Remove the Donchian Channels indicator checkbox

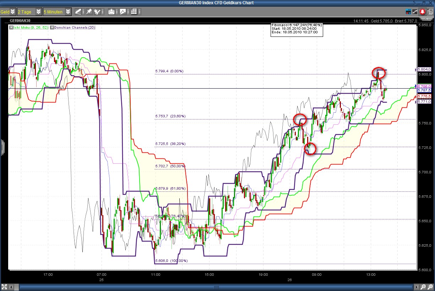tap(52, 27)
